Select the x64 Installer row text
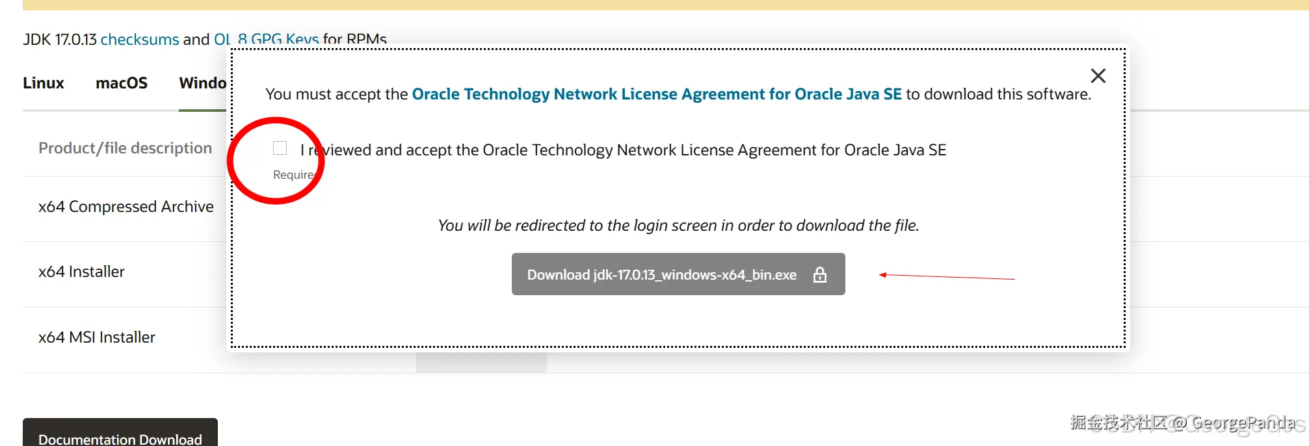1309x446 pixels. pos(81,272)
